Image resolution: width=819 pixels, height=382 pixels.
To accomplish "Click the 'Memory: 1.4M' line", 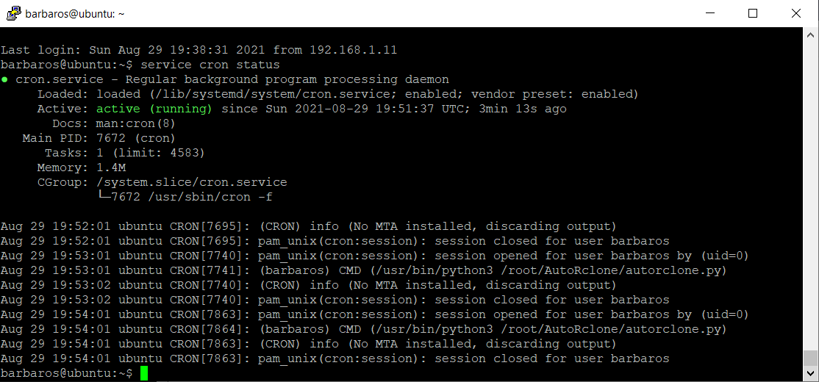I will click(x=82, y=168).
